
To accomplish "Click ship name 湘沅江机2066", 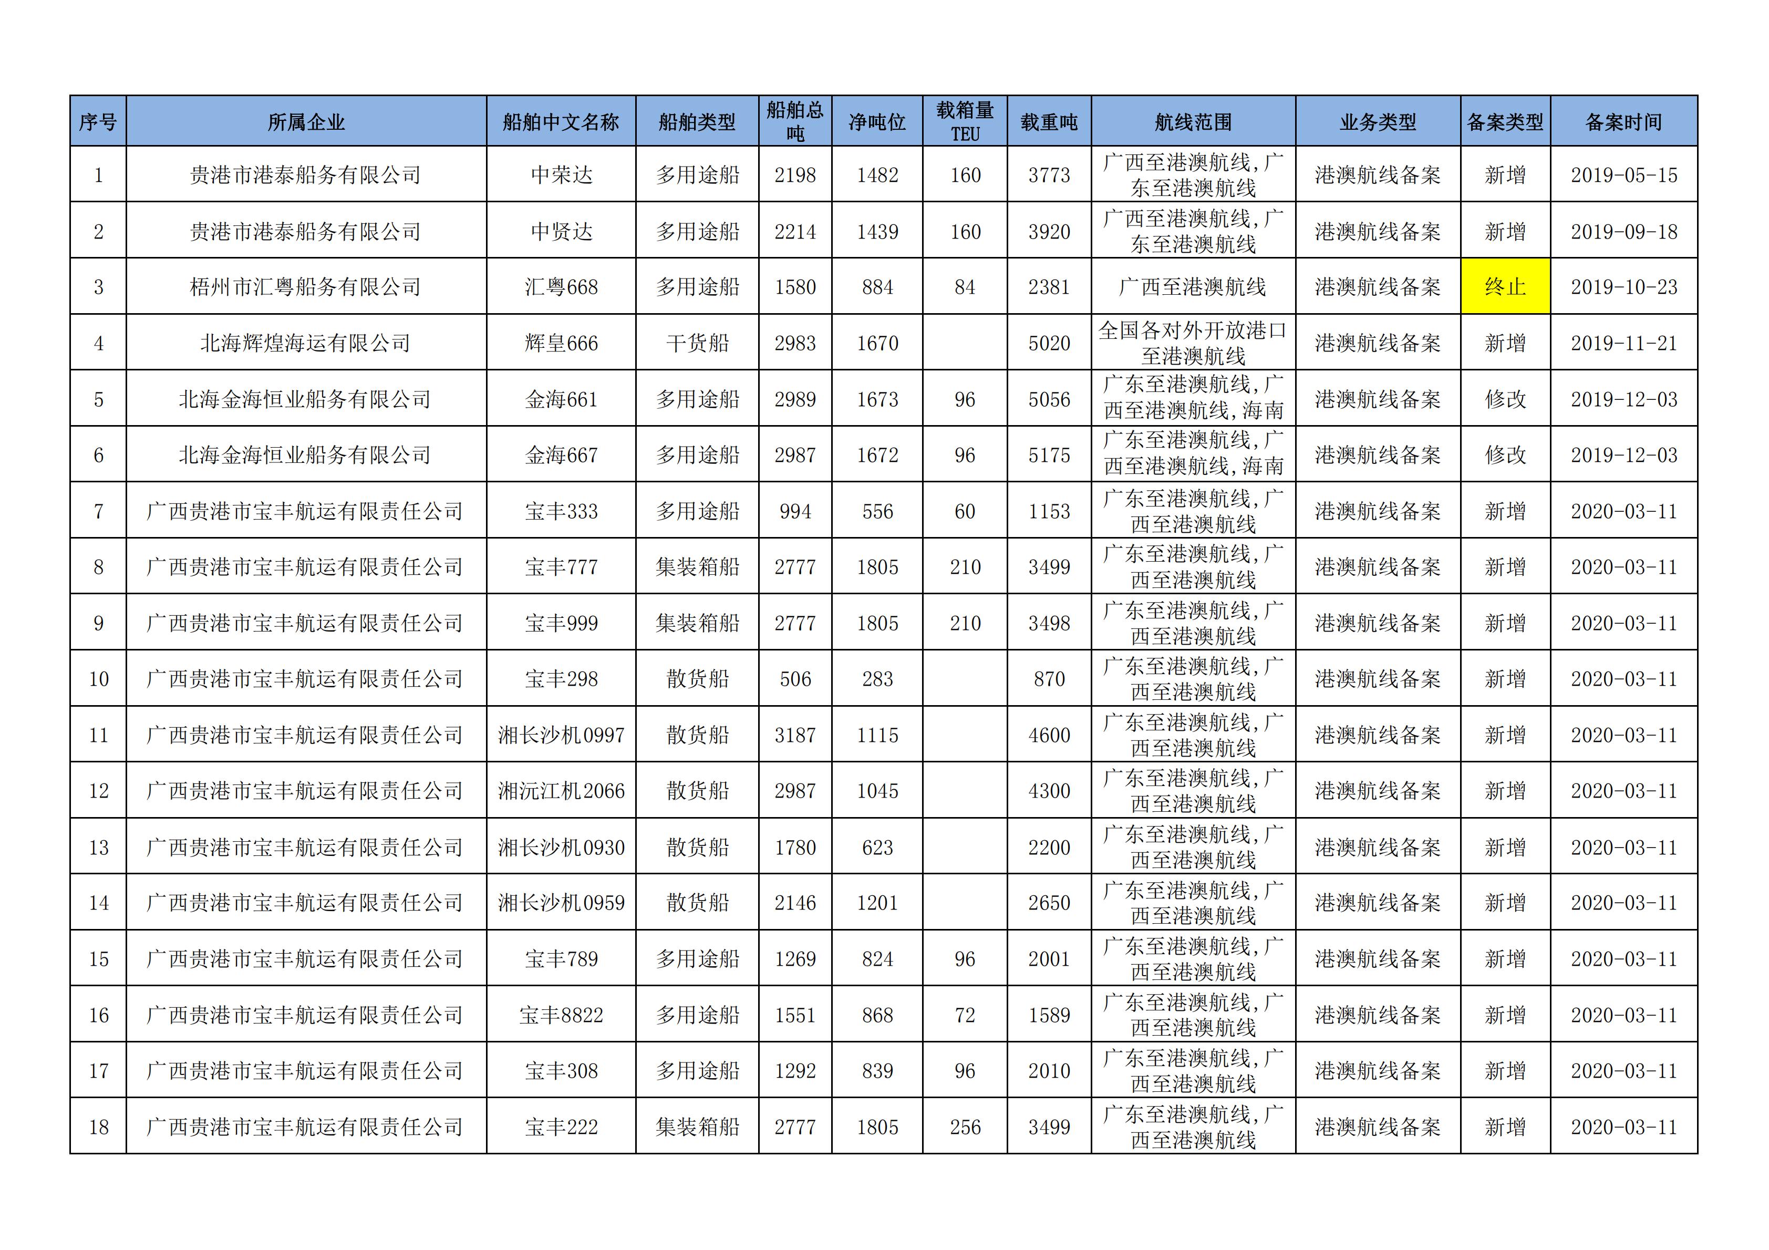I will (x=561, y=791).
